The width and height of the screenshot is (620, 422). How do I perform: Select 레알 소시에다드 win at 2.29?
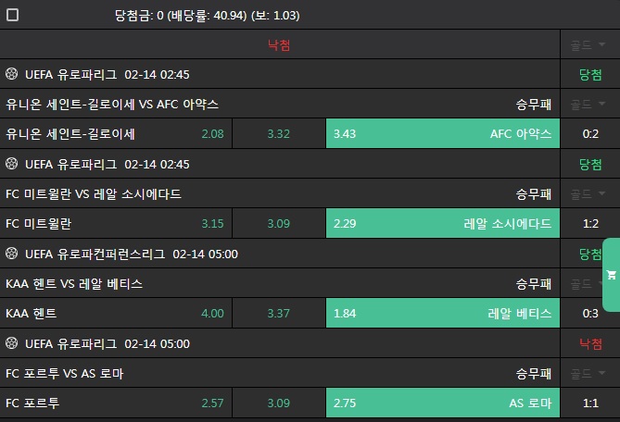click(x=443, y=224)
